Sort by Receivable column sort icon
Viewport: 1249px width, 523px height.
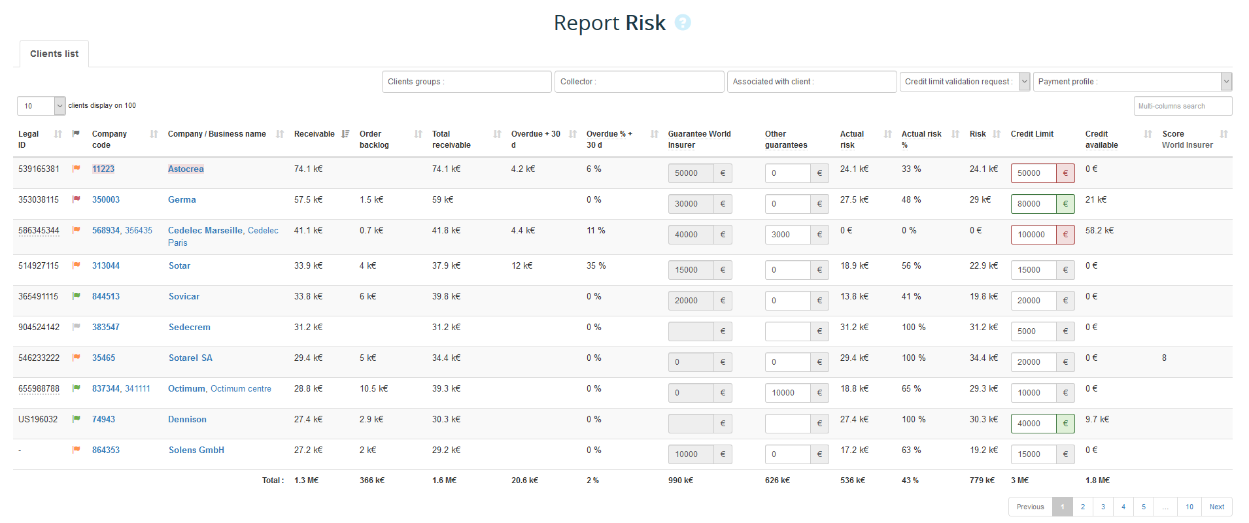pos(345,134)
